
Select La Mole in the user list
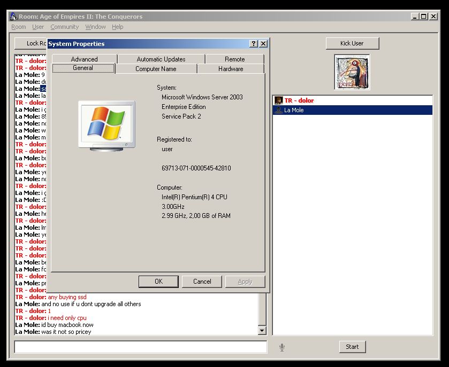353,110
